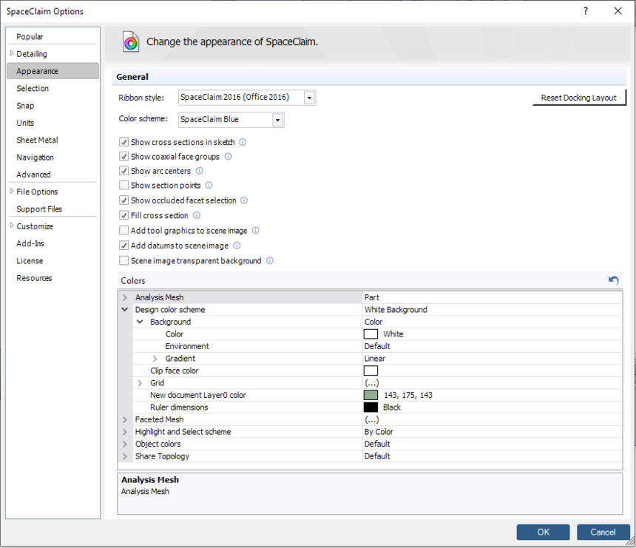Expand the Object colors row

coord(125,444)
